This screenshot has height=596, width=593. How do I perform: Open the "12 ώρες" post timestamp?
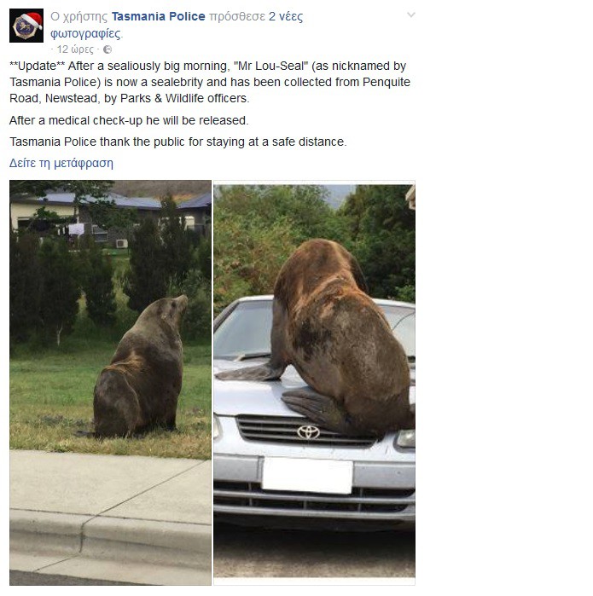[75, 49]
